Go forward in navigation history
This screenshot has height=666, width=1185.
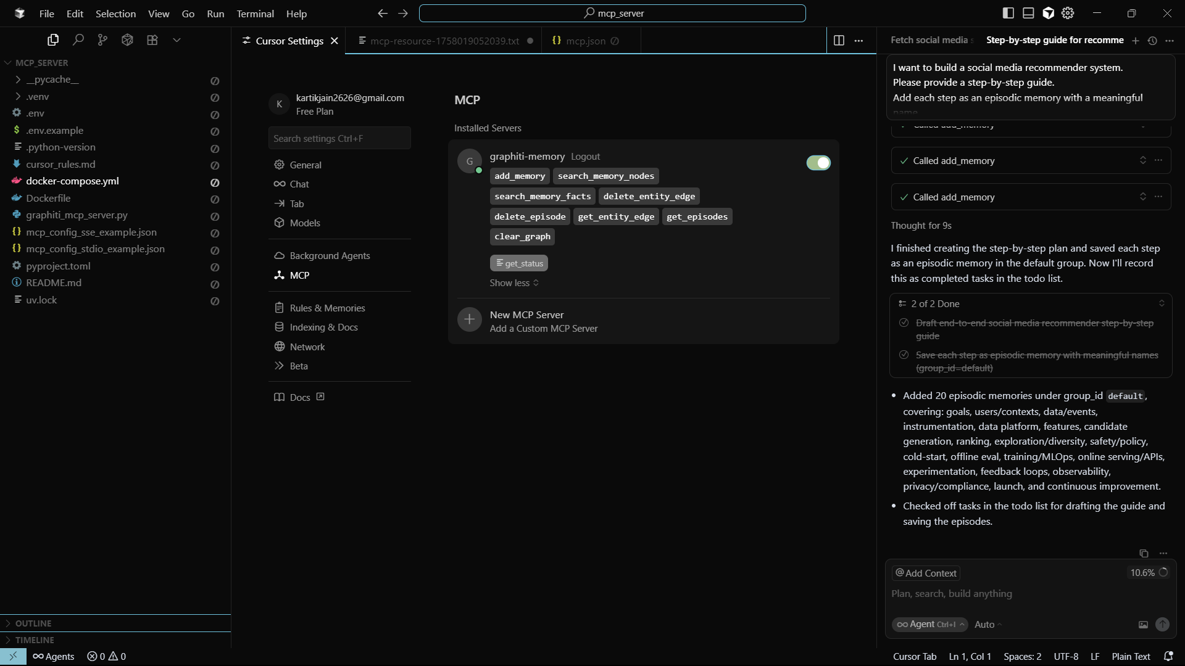click(x=403, y=14)
